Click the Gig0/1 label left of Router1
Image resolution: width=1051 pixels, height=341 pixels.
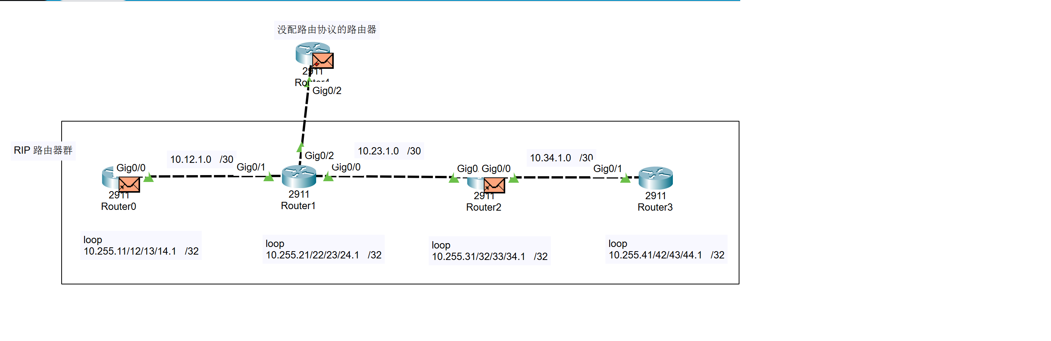click(x=251, y=167)
